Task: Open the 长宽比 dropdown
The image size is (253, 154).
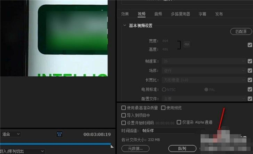Action: click(x=204, y=80)
